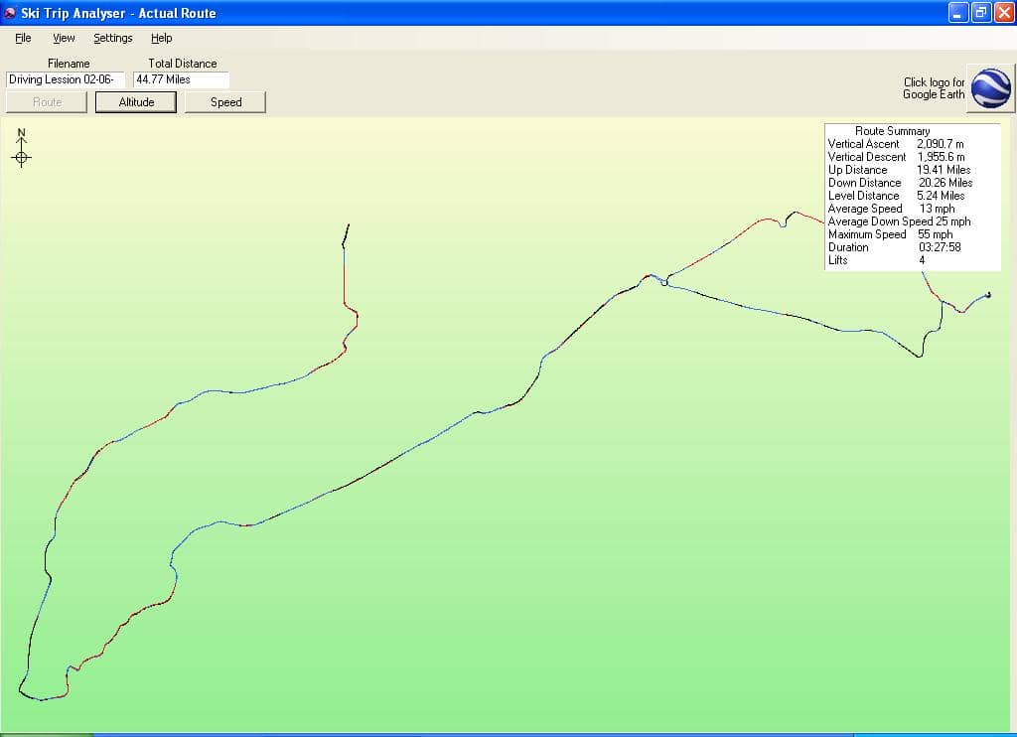The image size is (1017, 737).
Task: Open the Settings menu
Action: point(112,38)
